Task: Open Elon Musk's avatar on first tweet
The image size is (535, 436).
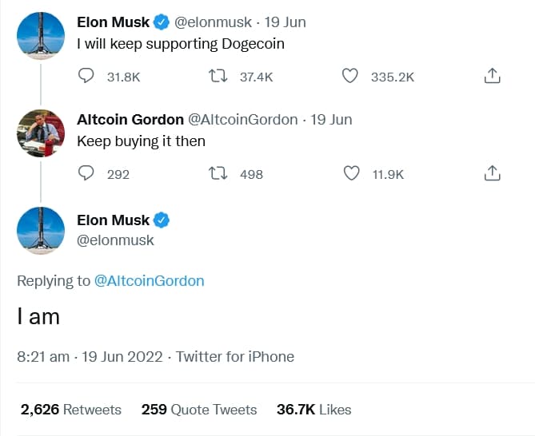Action: coord(41,34)
